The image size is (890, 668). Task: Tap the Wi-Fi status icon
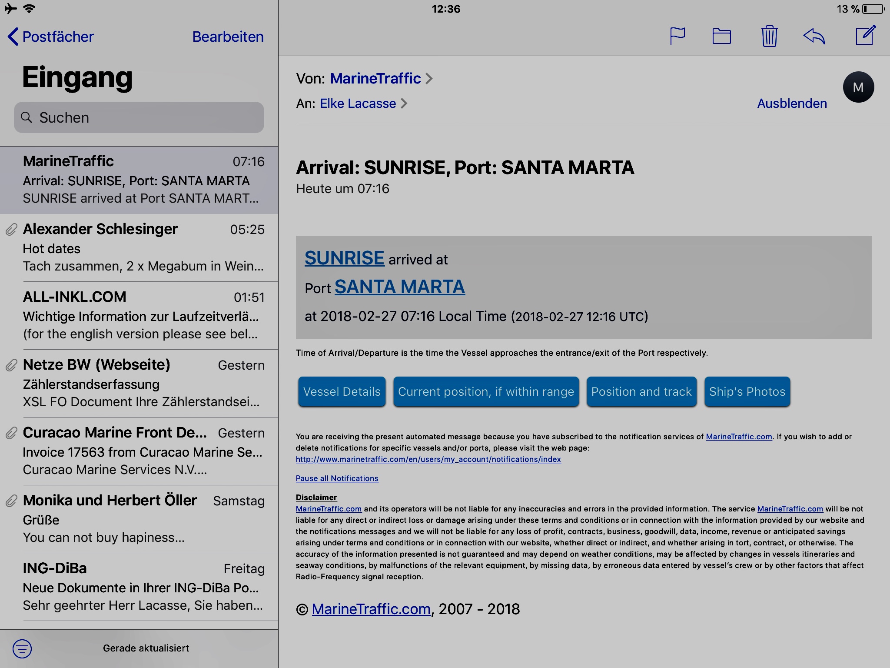29,8
